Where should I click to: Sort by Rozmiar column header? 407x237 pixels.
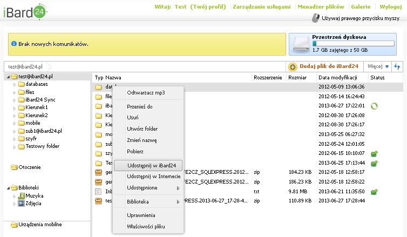[x=297, y=78]
